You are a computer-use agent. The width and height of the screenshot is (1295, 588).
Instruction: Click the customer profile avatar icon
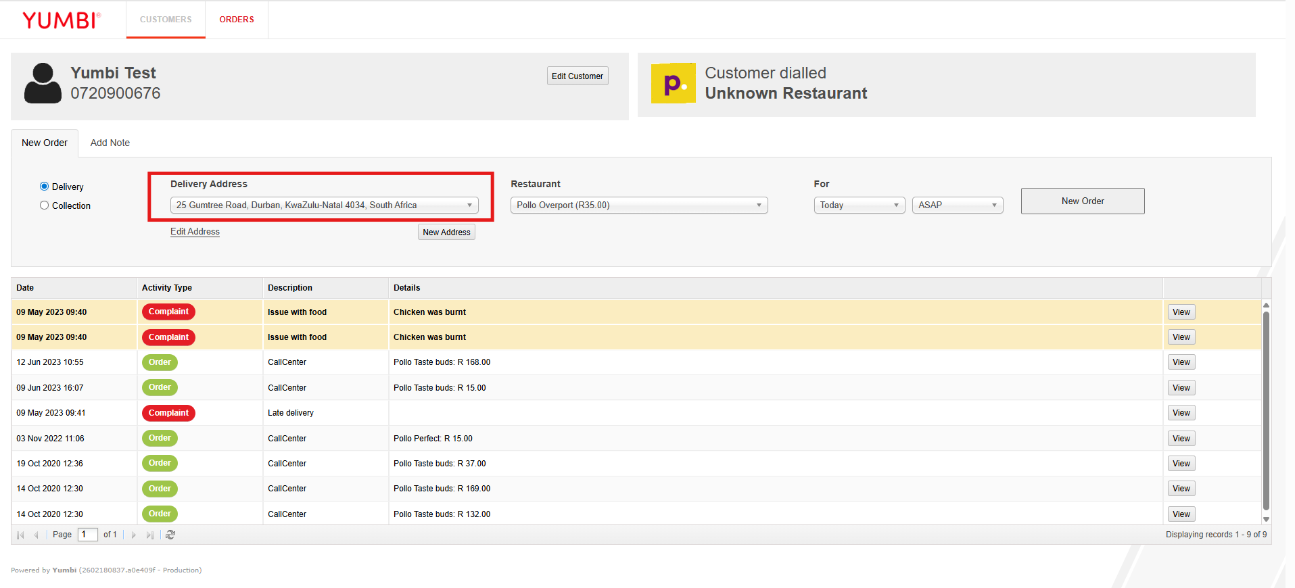(x=43, y=83)
